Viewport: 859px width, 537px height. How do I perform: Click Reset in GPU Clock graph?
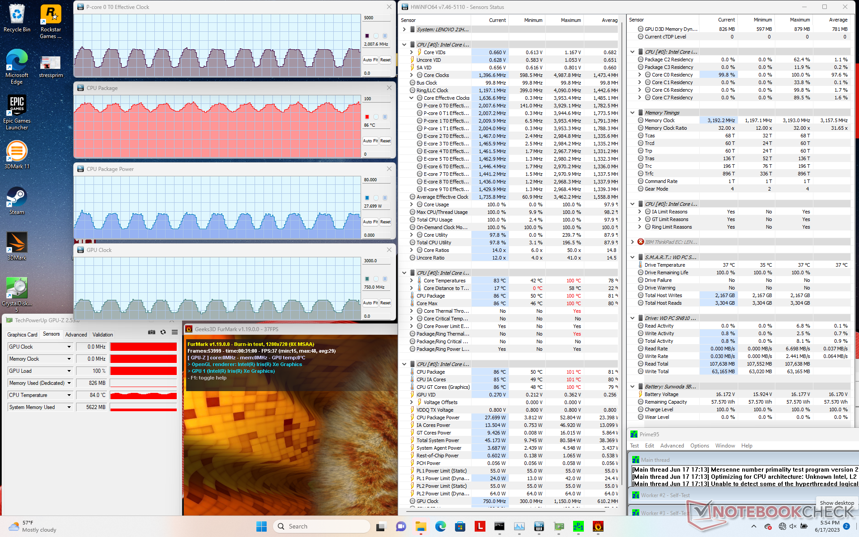[x=385, y=303]
